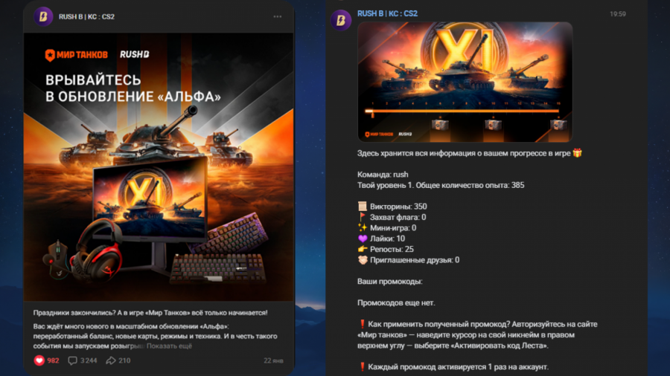
Task: Click the "Твой уровень 1" experience line
Action: point(441,185)
